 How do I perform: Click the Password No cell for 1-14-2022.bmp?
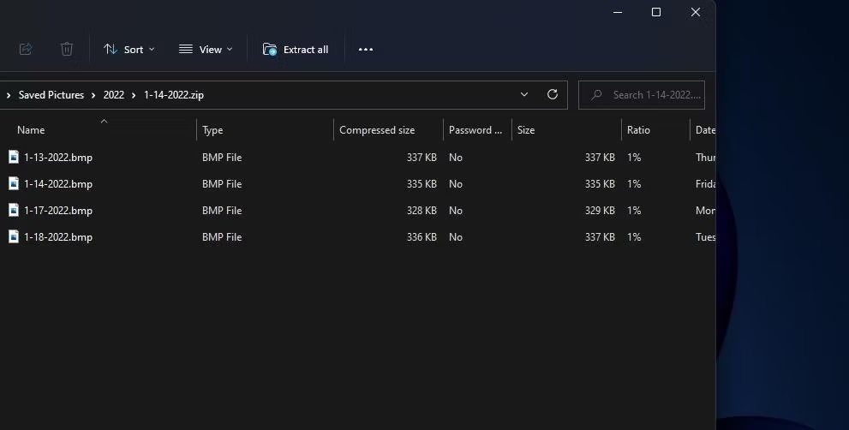pyautogui.click(x=456, y=183)
